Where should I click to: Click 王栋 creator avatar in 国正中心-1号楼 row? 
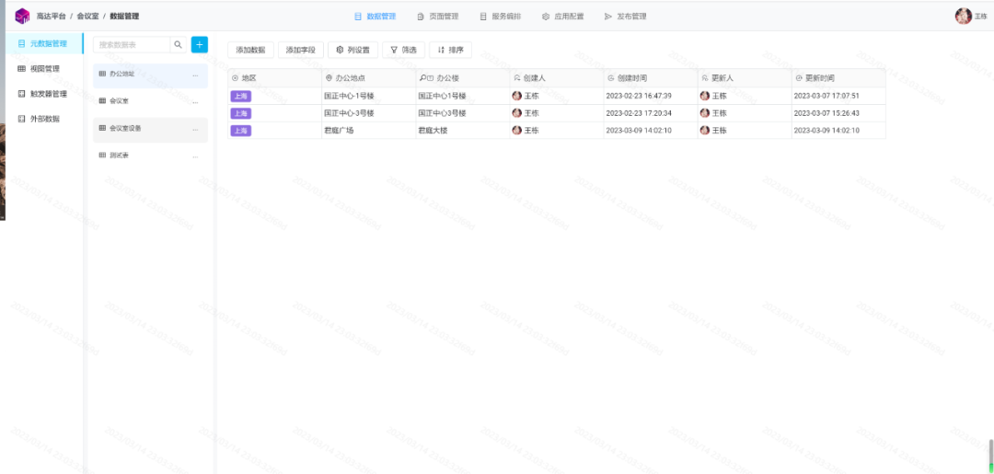pos(516,96)
